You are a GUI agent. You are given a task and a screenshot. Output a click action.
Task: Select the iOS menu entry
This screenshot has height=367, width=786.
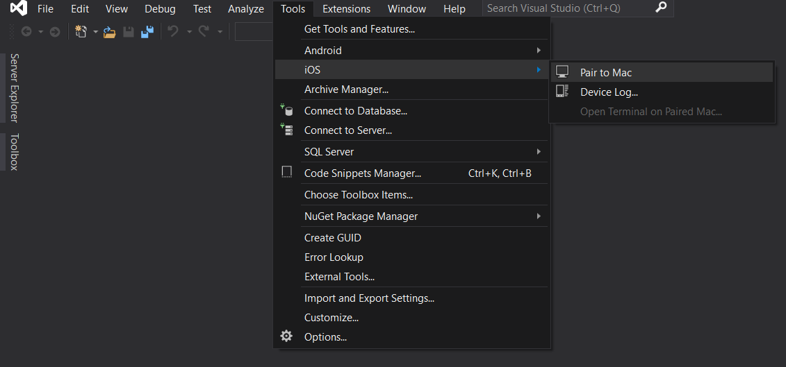coord(411,69)
